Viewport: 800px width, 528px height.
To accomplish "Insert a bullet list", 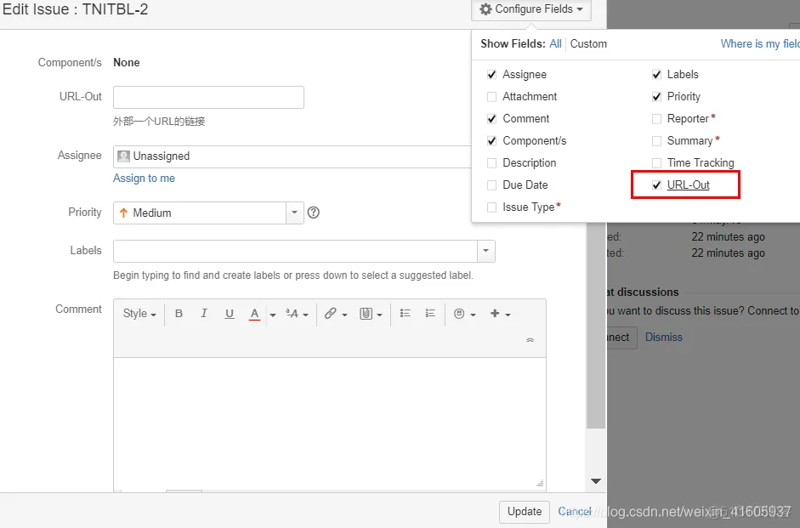I will 406,313.
